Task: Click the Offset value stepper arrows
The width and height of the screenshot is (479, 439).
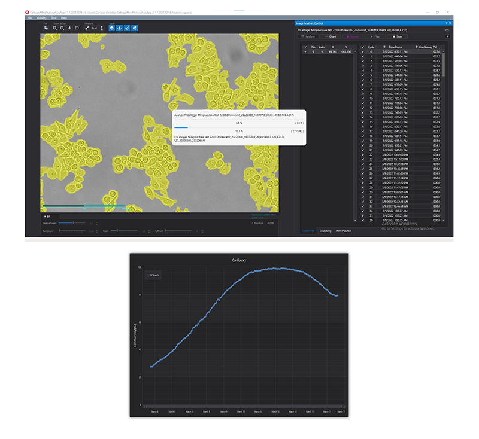Action: [x=202, y=231]
